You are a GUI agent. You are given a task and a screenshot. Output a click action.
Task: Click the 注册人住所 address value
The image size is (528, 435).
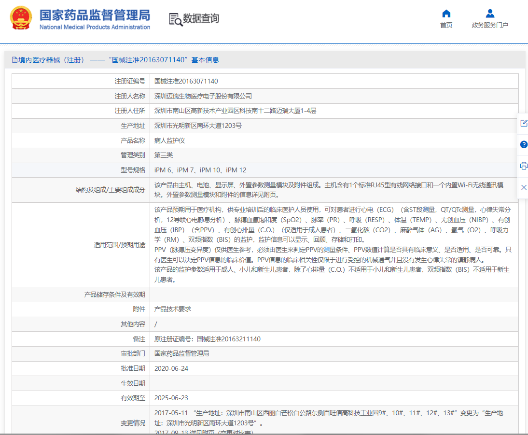coord(235,111)
